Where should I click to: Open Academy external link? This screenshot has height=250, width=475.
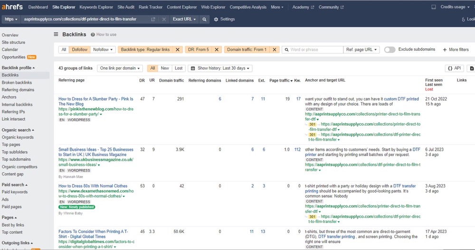coord(303,7)
